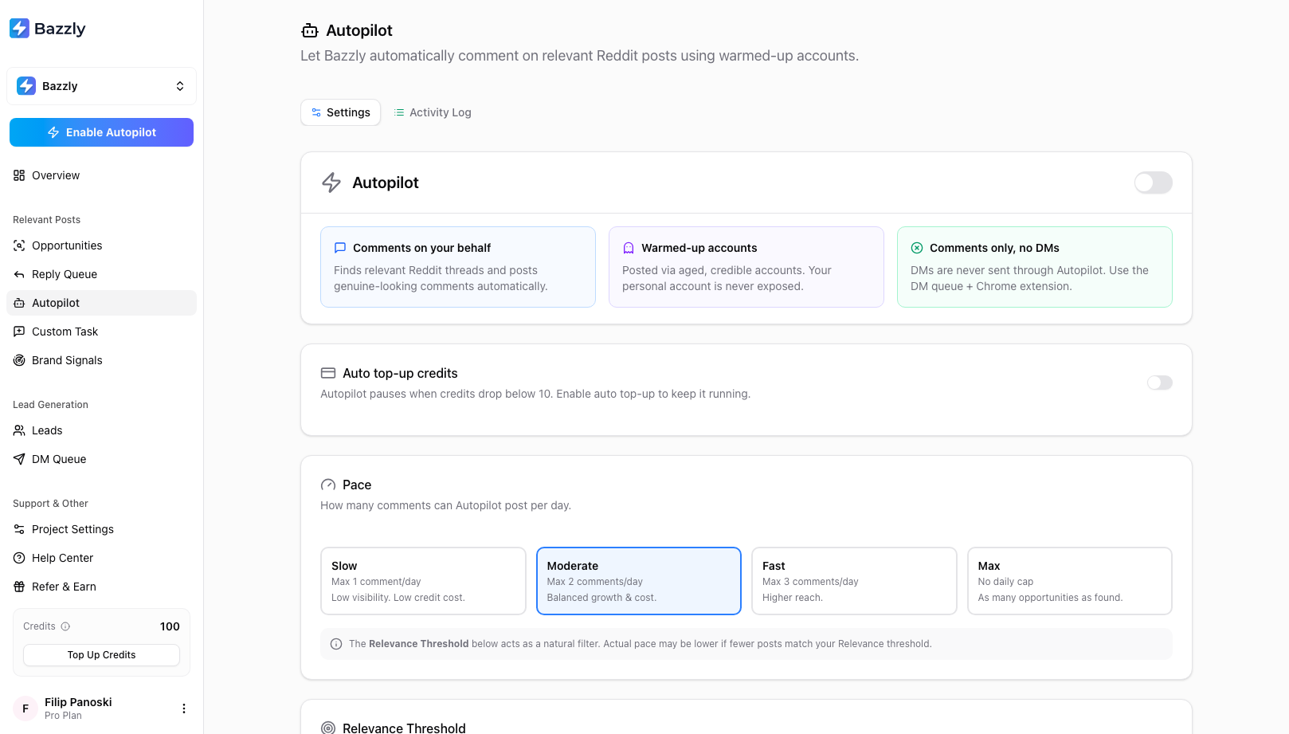1289x734 pixels.
Task: Open the DM Queue page
Action: 101,459
